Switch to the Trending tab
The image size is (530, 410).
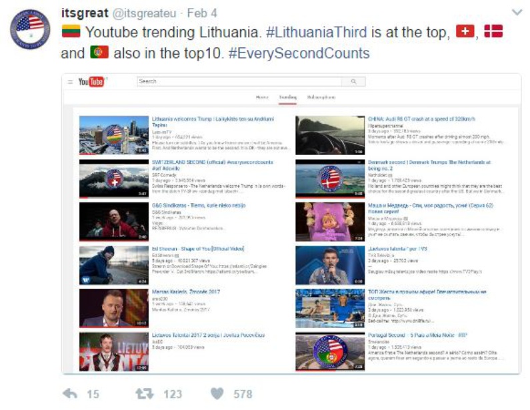[287, 97]
